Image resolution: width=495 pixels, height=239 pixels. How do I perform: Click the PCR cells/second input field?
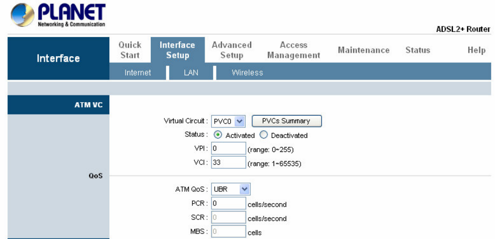(229, 204)
